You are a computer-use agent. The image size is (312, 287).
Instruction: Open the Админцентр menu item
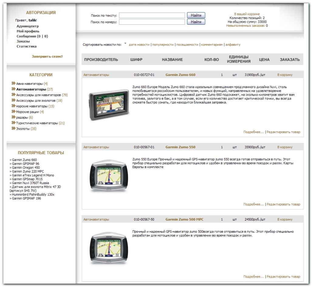pos(28,26)
